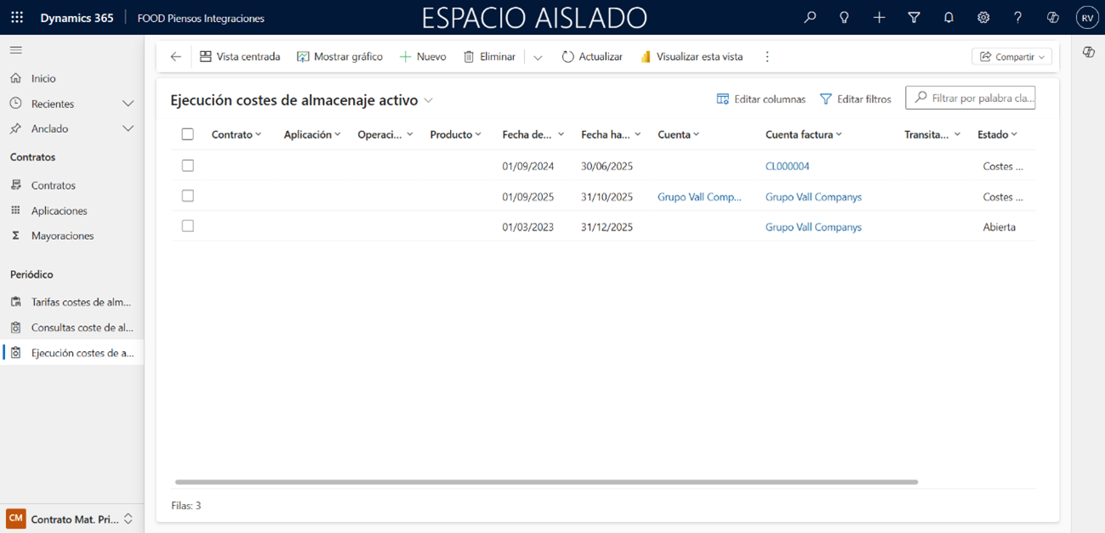Open the CL000004 invoice account link
The height and width of the screenshot is (533, 1105).
click(x=787, y=167)
